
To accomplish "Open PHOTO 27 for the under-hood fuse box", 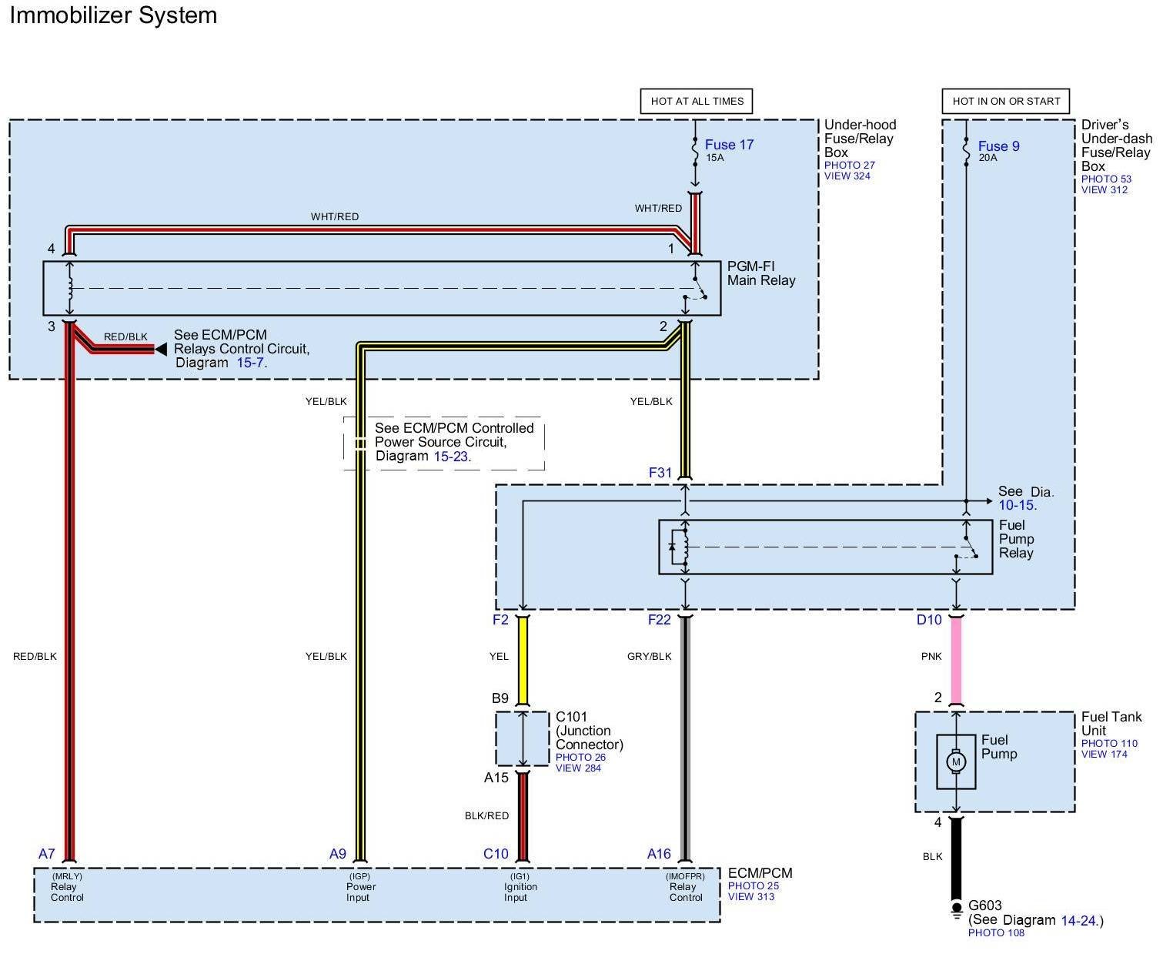I will pyautogui.click(x=849, y=165).
